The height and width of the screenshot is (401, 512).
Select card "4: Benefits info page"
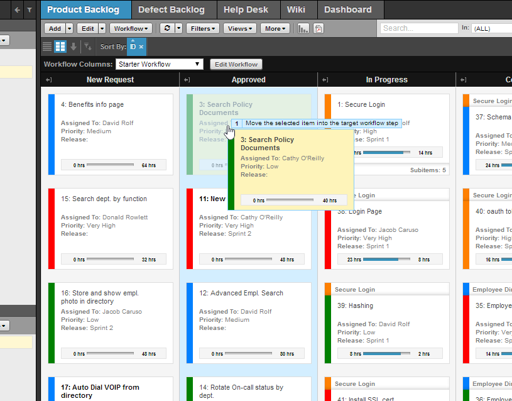111,135
